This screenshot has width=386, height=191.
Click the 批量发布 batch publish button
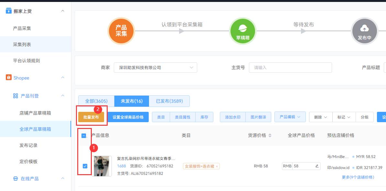point(91,117)
